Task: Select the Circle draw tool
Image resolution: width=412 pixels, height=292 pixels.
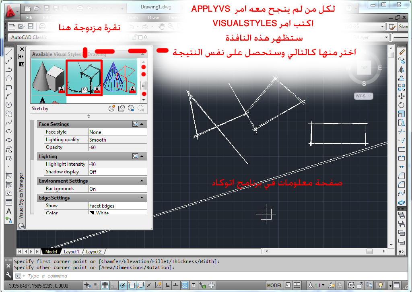Action: [x=9, y=105]
